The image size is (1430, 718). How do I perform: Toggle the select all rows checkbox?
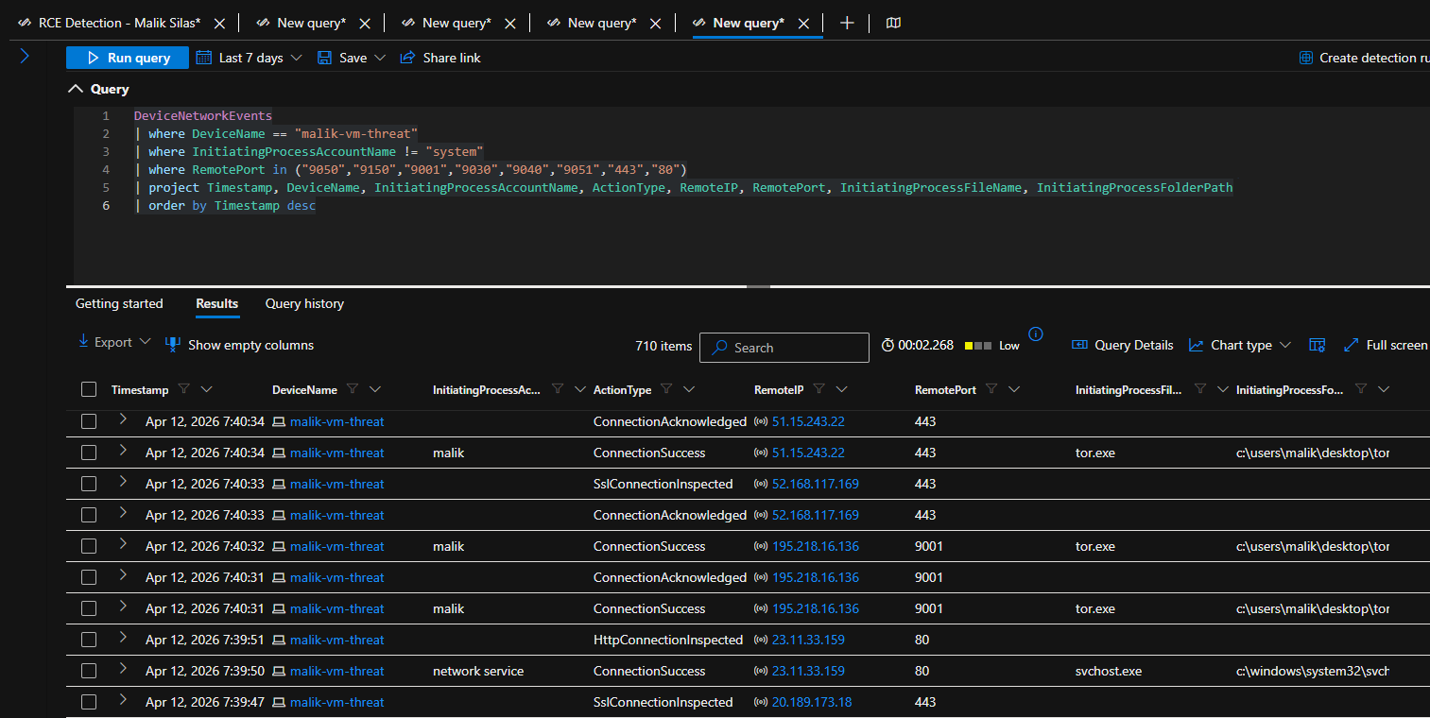pyautogui.click(x=89, y=389)
